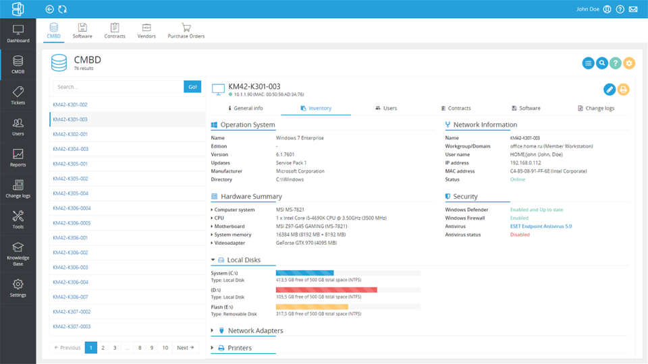Click the green round help button

pos(616,63)
